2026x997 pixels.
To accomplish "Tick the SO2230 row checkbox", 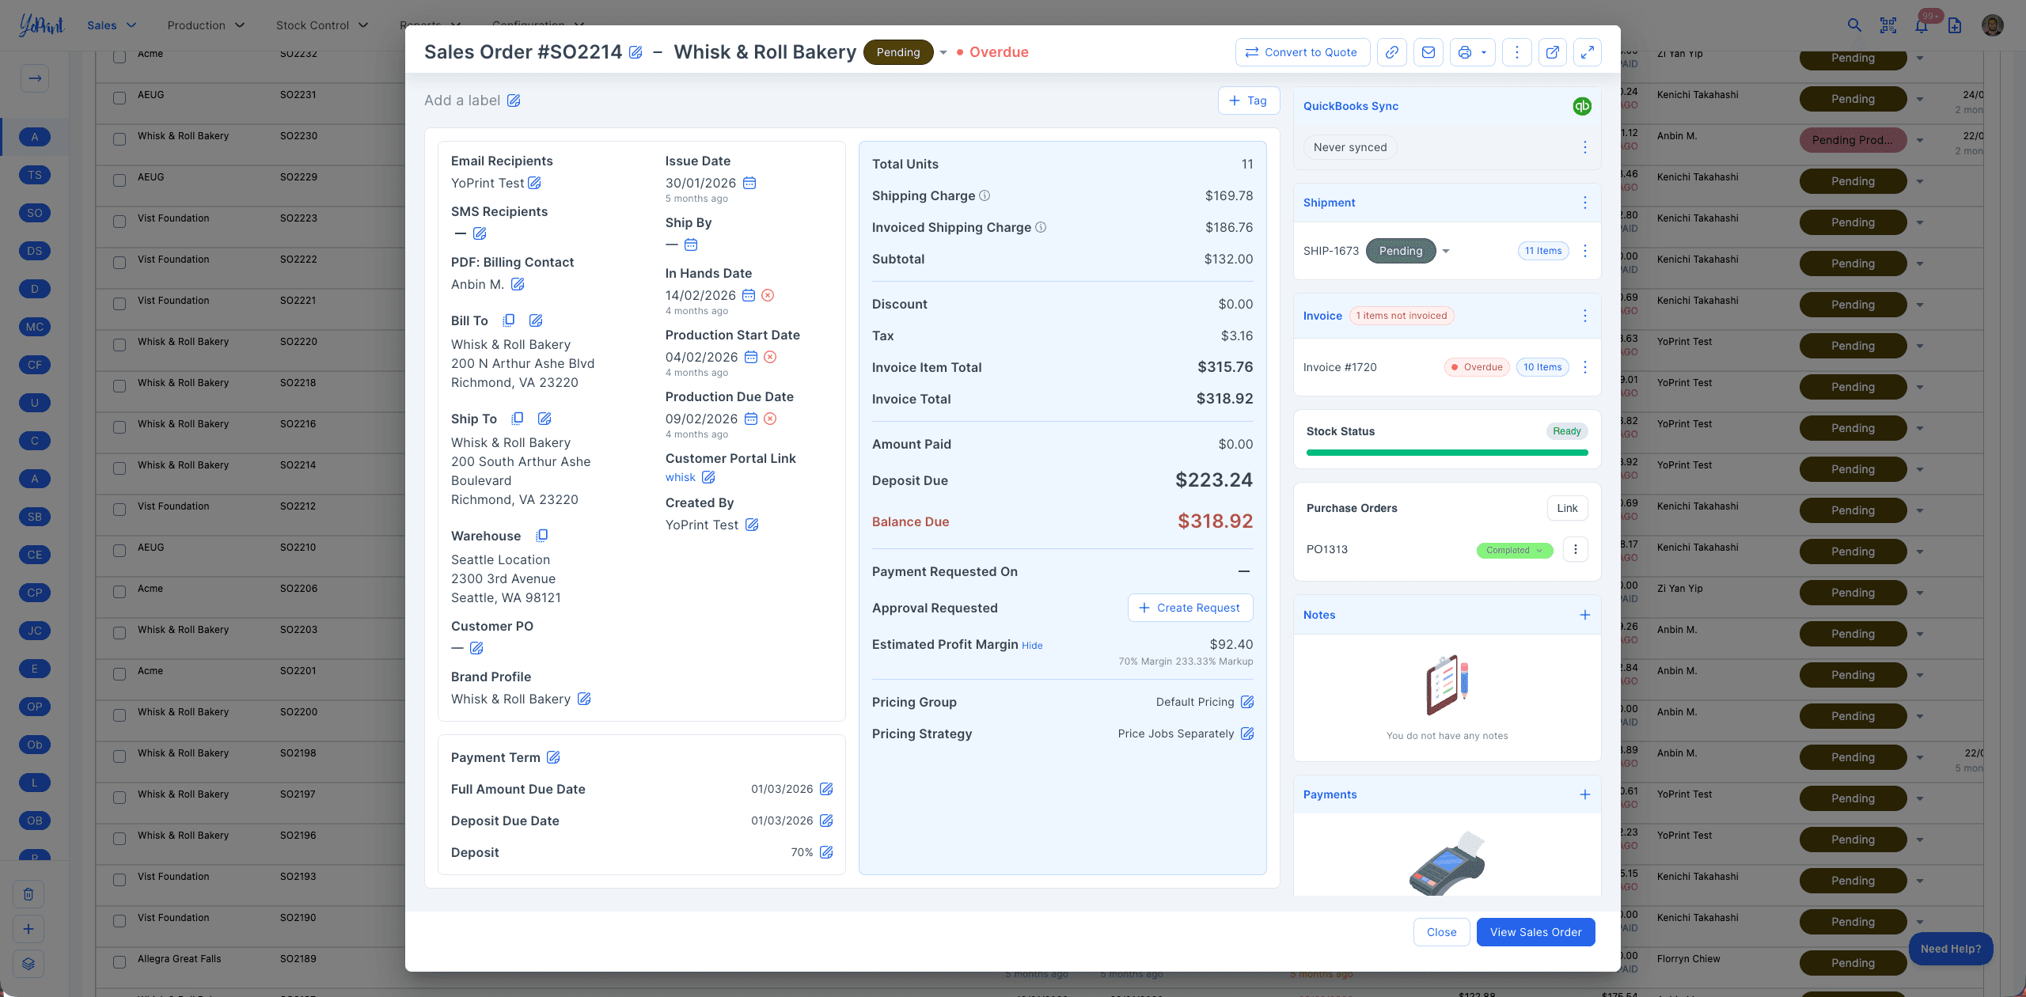I will (120, 139).
